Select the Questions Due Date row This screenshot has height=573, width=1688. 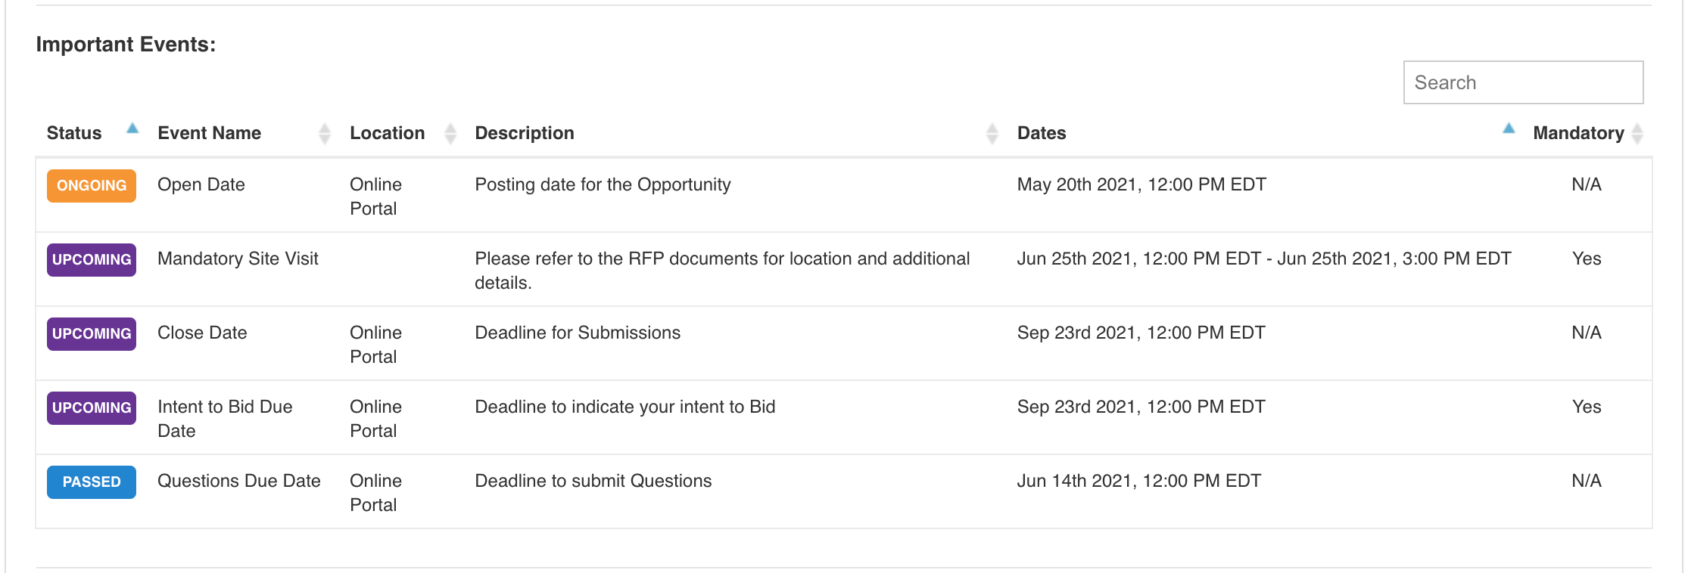(844, 492)
